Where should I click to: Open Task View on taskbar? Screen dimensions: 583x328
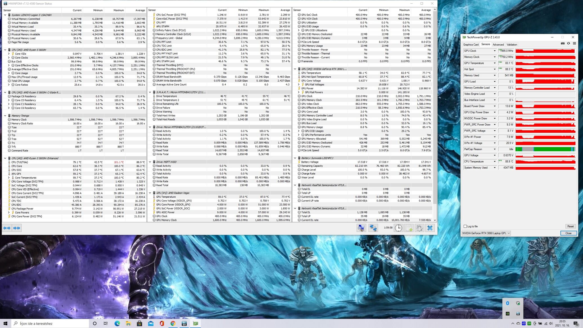click(106, 323)
